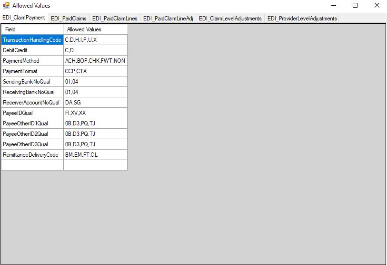Click allowed values for PayeeOtherID2Qual
387x265 pixels.
click(96, 134)
